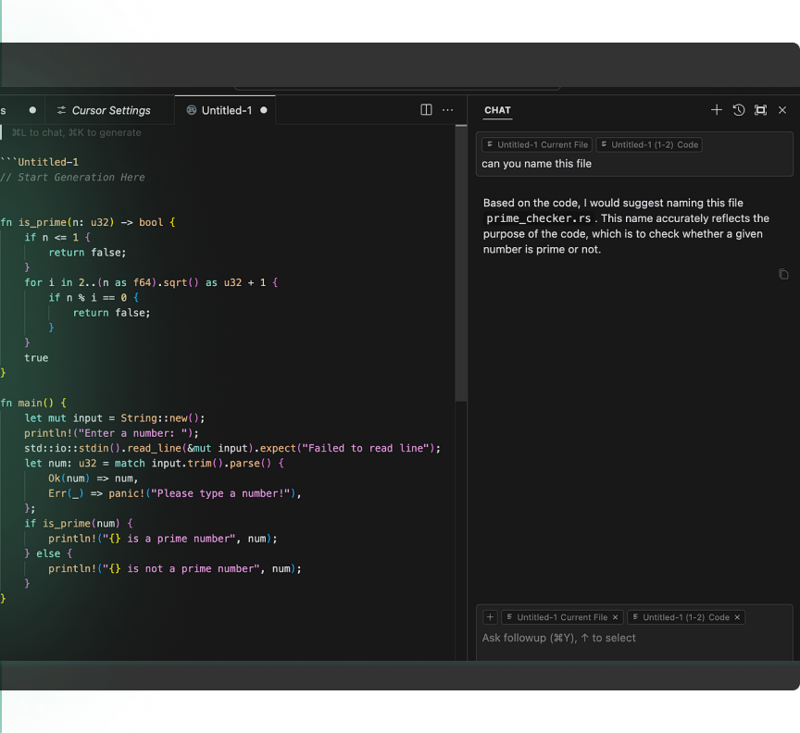Click the "if is_prime(num) {" line
The width and height of the screenshot is (800, 733).
(79, 523)
